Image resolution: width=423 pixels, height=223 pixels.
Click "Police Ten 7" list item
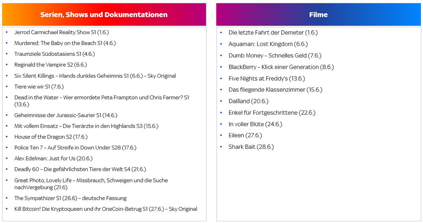[x=75, y=148]
